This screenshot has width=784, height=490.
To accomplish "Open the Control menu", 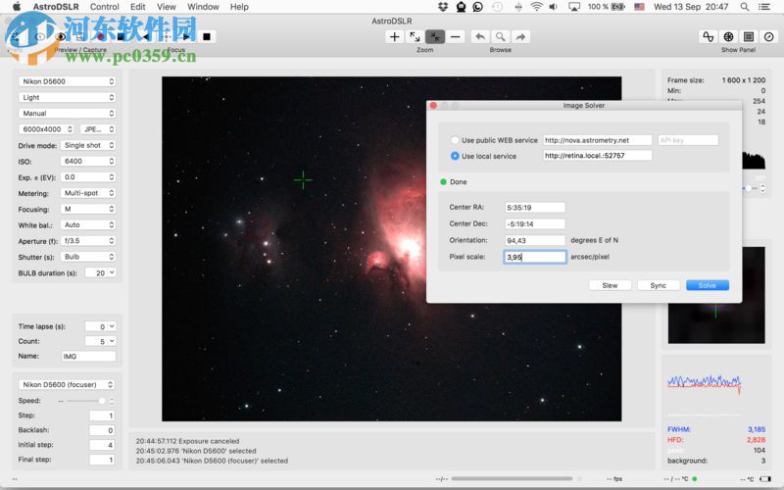I will tap(105, 7).
